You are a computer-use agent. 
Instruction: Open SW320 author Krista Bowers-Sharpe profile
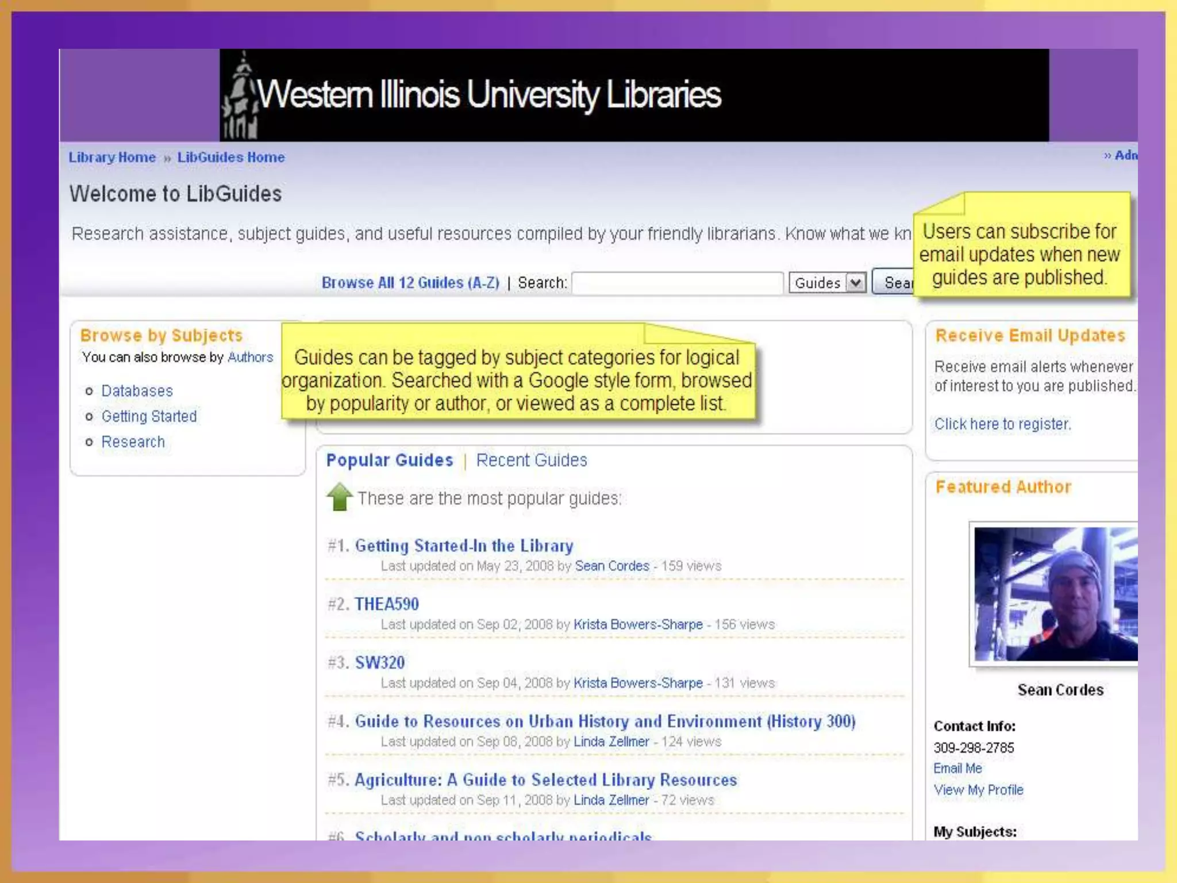pos(637,683)
